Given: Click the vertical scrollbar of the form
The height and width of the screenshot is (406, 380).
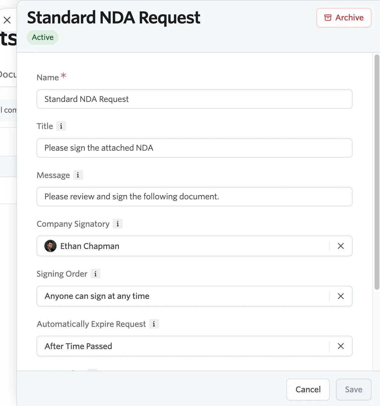Looking at the screenshot, I should pyautogui.click(x=377, y=172).
